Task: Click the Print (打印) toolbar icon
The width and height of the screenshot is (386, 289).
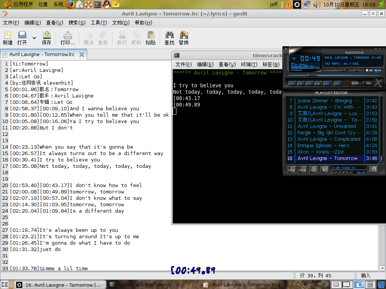Action: click(68, 38)
